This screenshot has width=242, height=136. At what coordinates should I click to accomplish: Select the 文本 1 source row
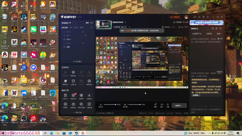[x=77, y=39]
